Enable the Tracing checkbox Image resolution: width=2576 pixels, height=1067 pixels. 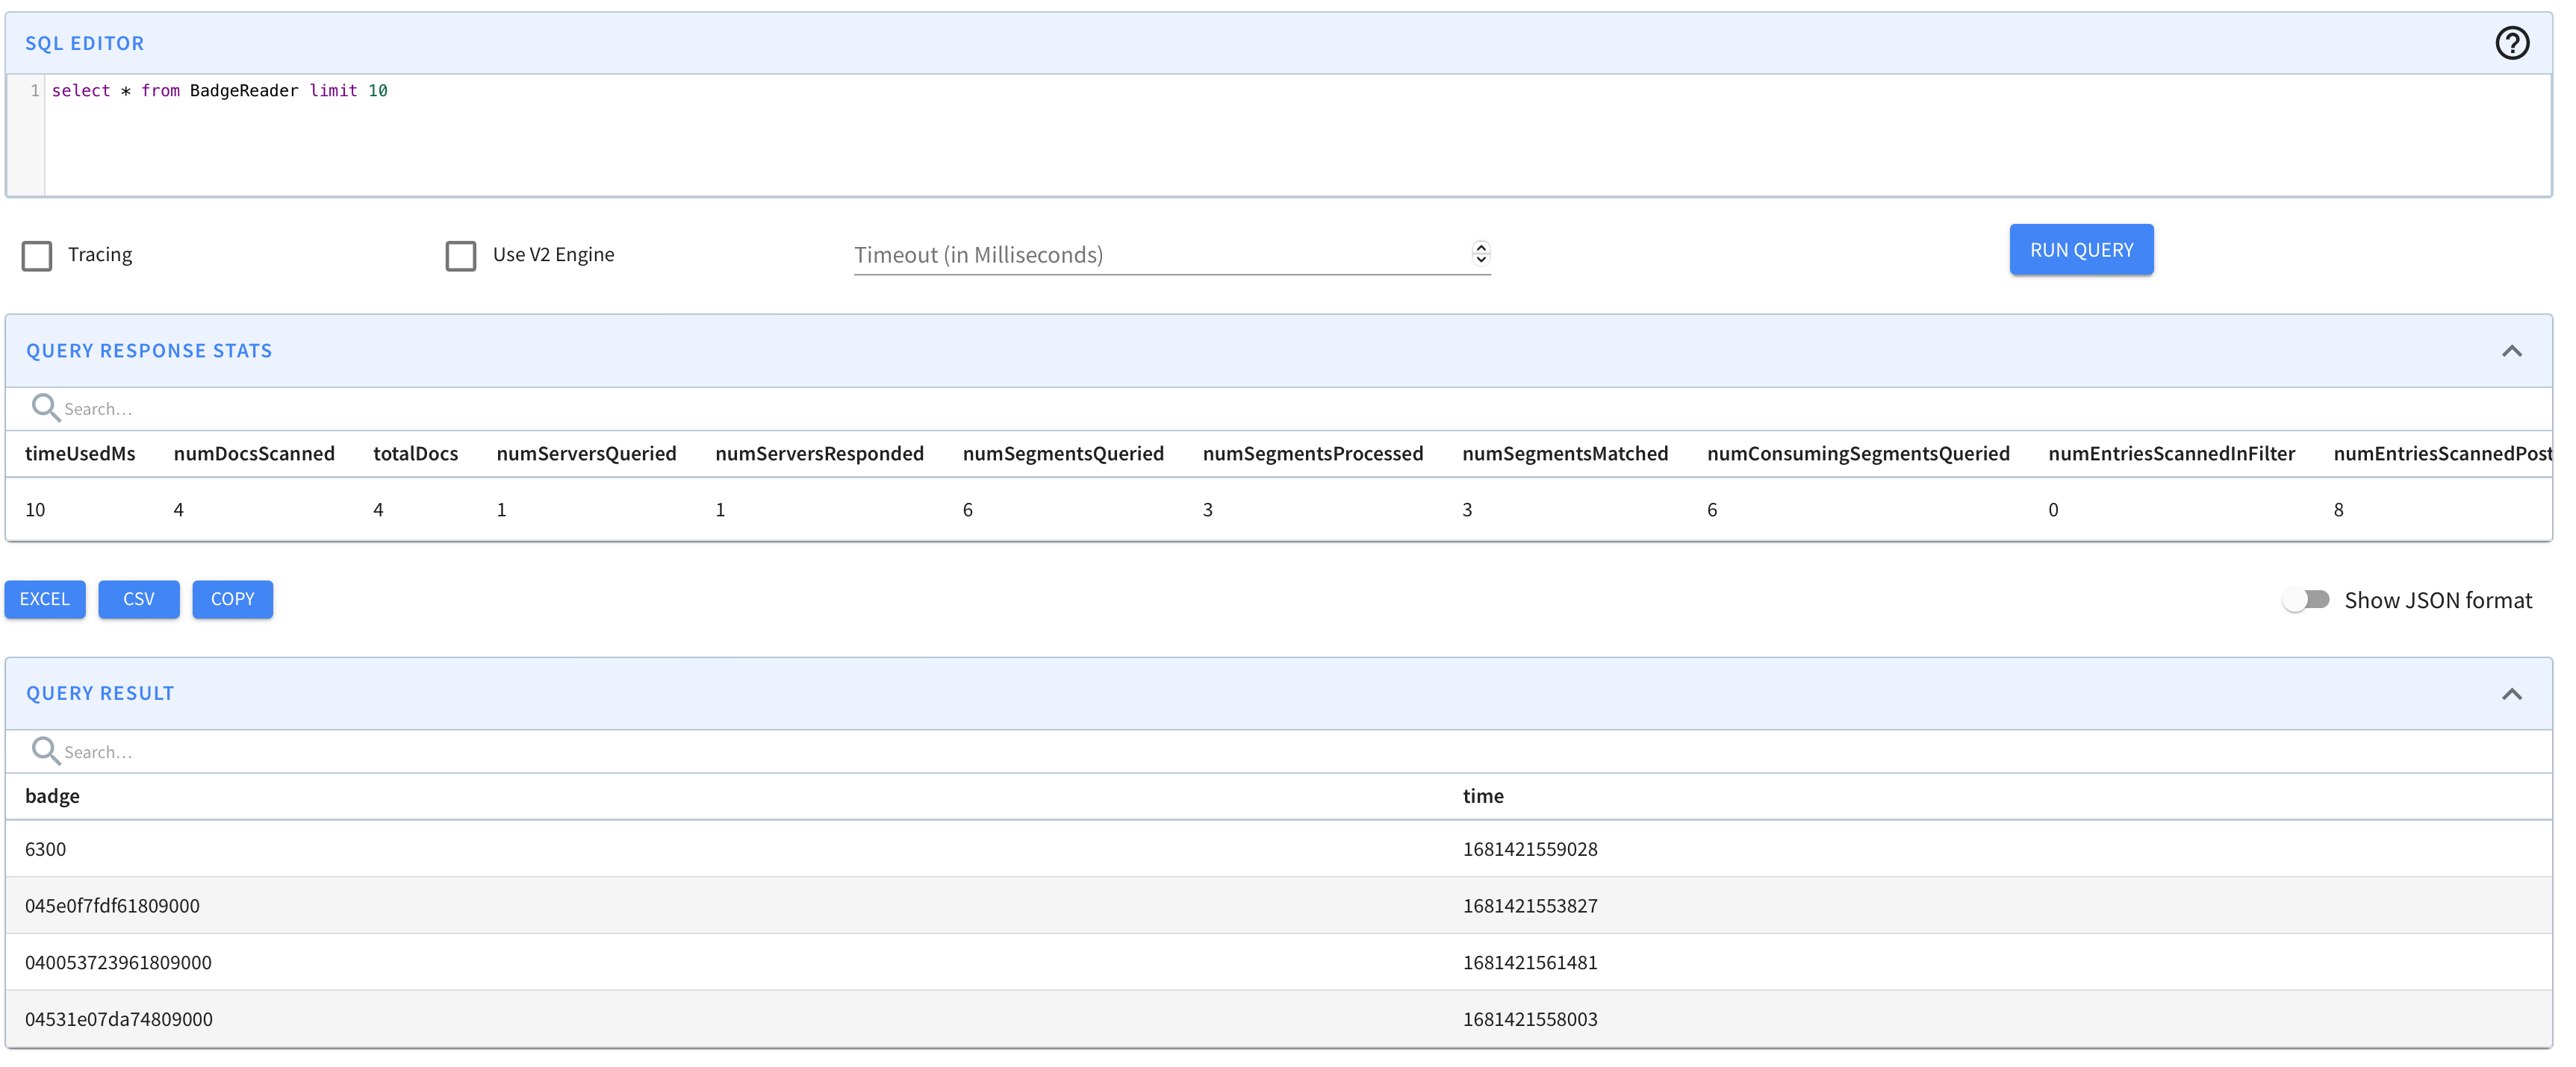click(37, 256)
